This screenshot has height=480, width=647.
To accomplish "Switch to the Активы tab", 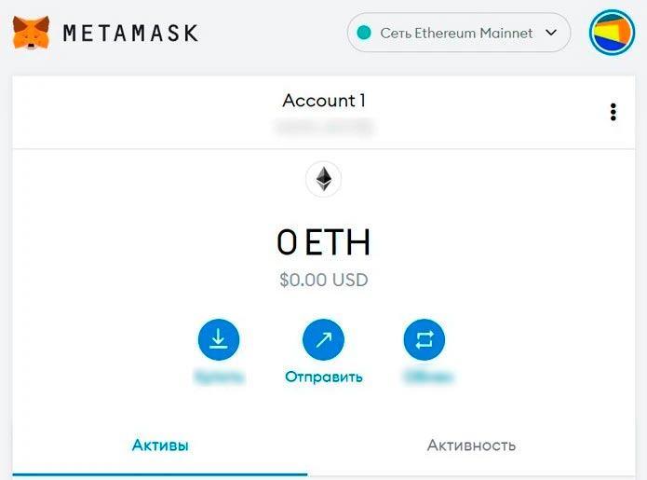I will [160, 446].
